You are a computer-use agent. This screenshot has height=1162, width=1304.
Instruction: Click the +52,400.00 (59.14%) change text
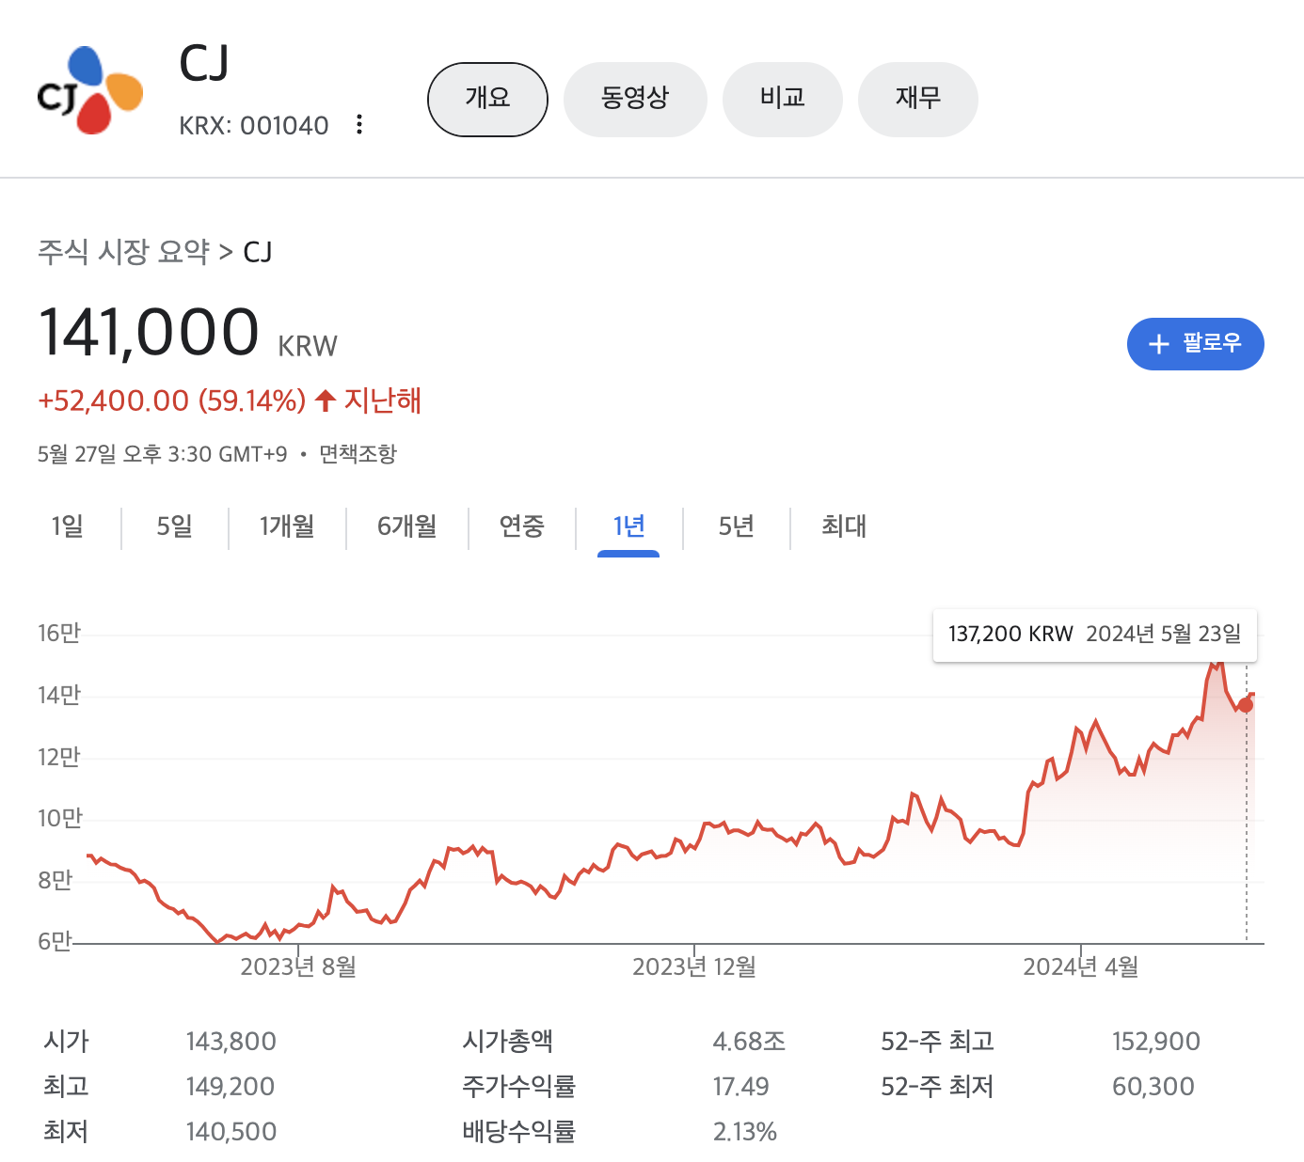point(171,401)
